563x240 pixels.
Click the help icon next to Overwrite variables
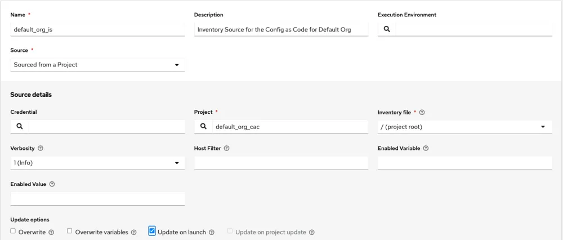pos(133,232)
